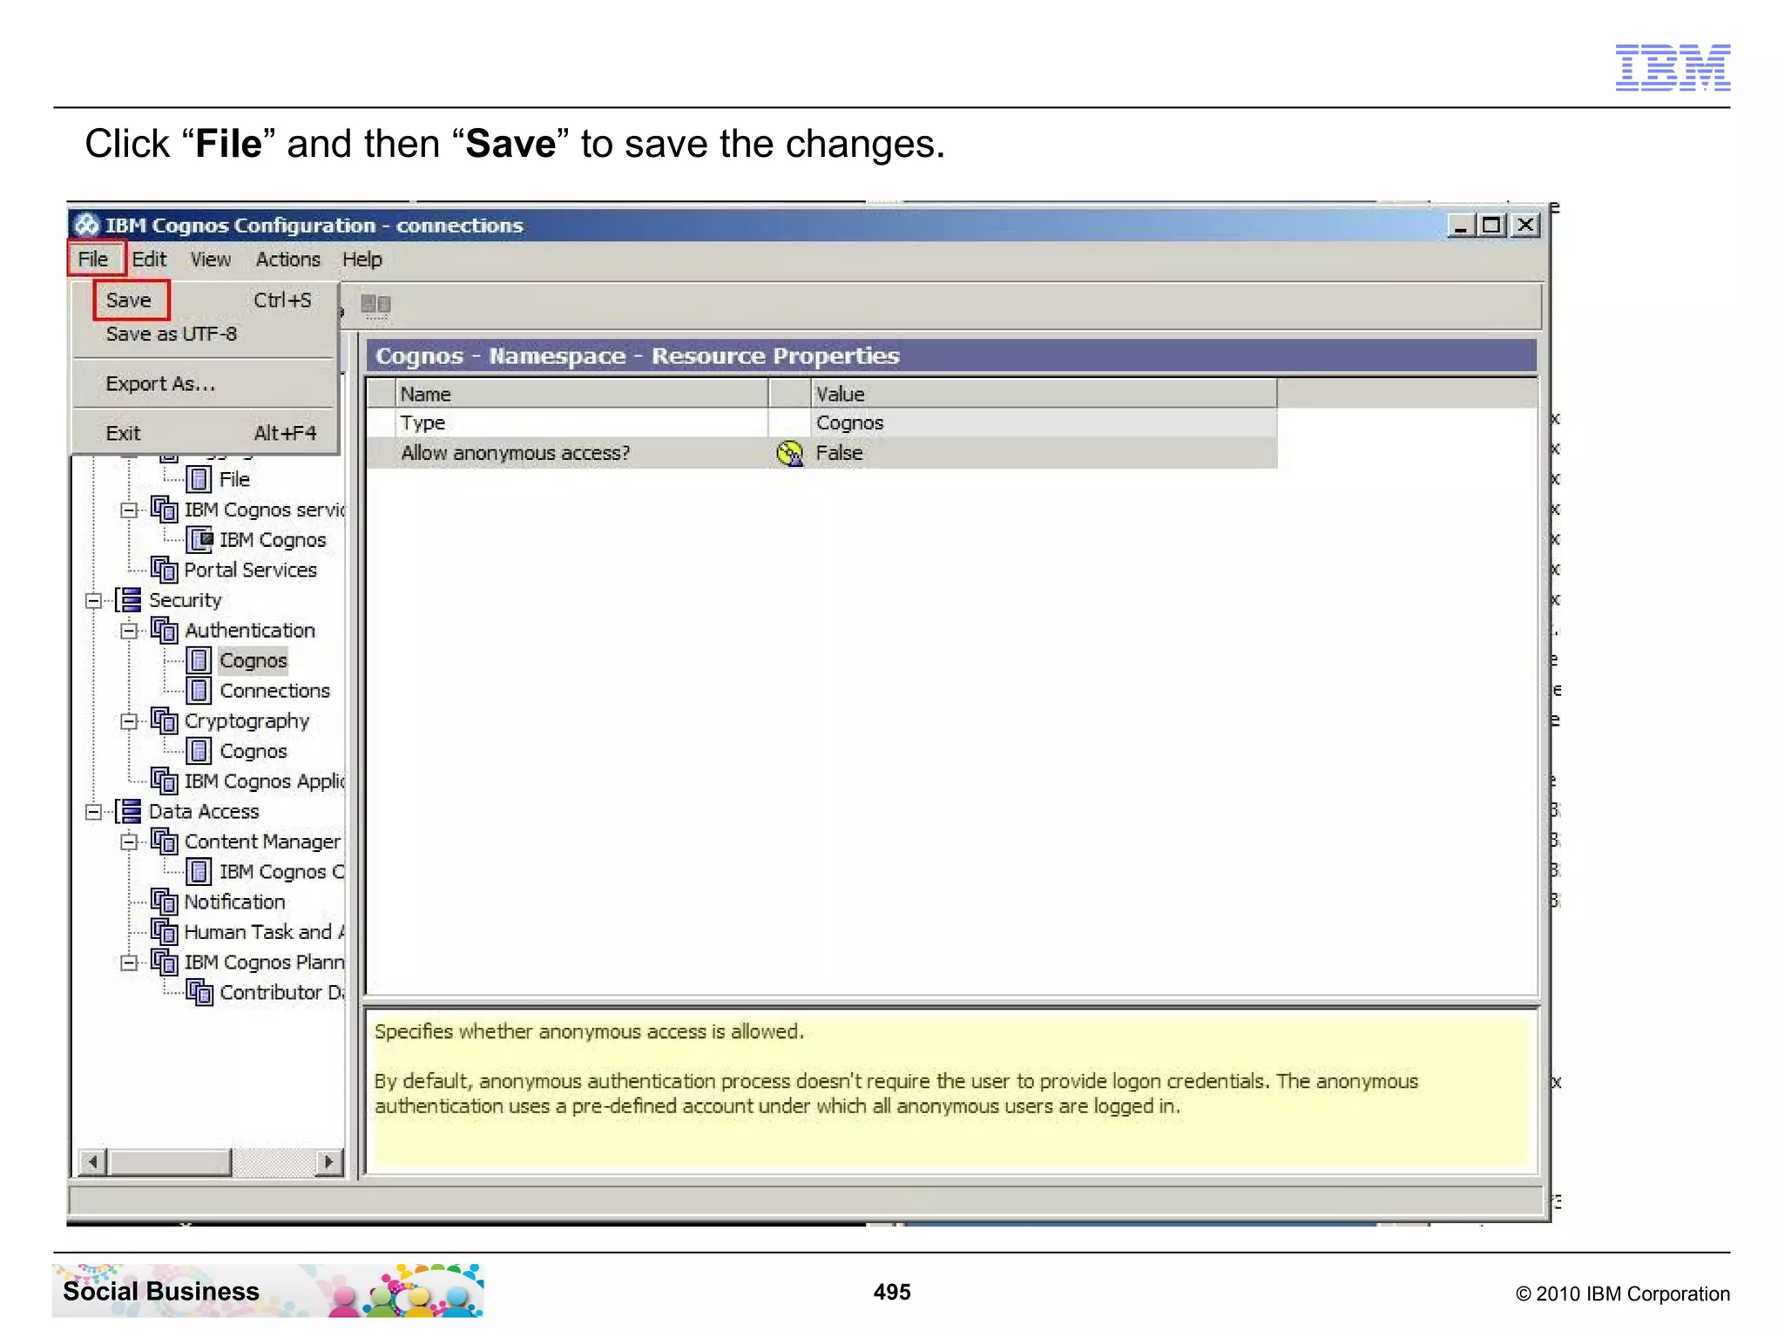
Task: Click the Value column header
Action: (x=1044, y=394)
